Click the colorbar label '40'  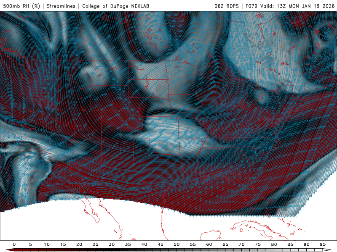click(144, 244)
